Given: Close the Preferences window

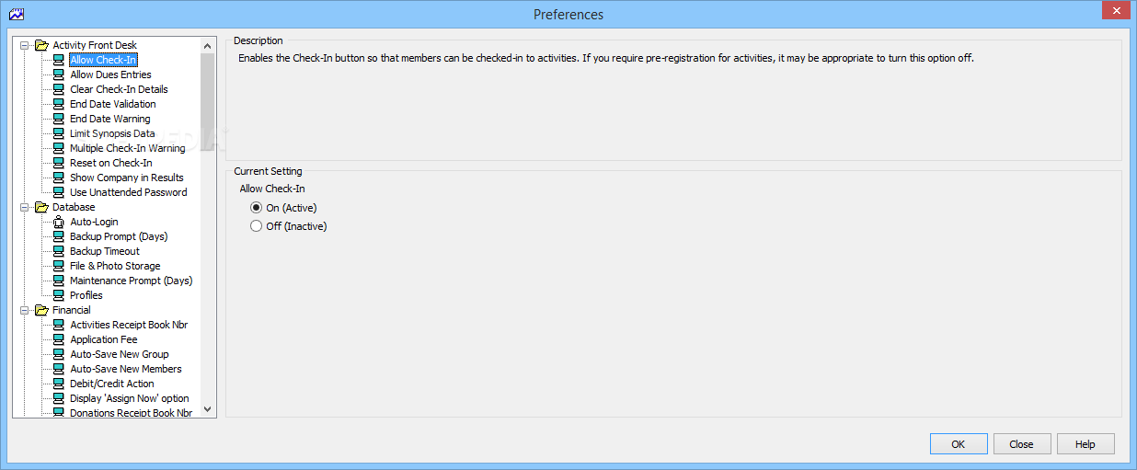Looking at the screenshot, I should pos(1115,9).
